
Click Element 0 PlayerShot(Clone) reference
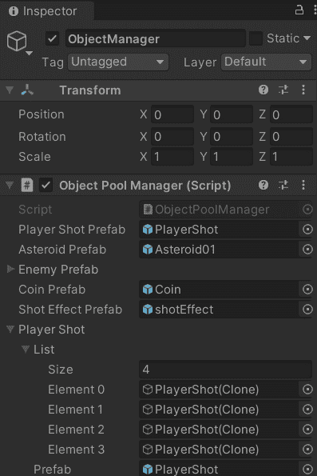click(x=220, y=390)
